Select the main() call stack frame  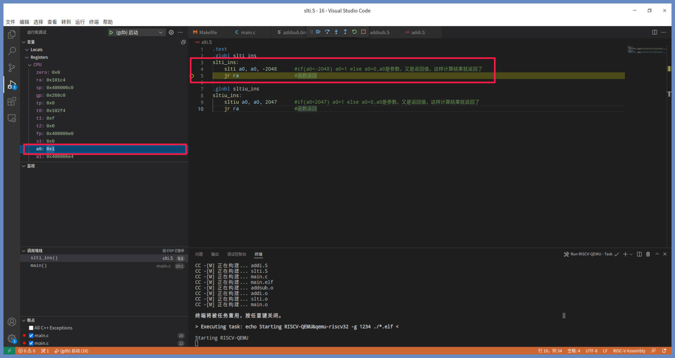tap(39, 266)
